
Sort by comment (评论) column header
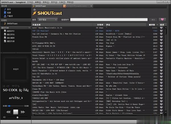pyautogui.click(x=126, y=25)
